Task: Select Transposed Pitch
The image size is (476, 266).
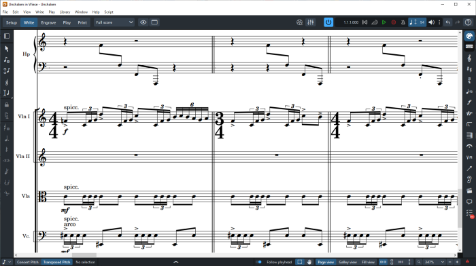Action: (56, 262)
